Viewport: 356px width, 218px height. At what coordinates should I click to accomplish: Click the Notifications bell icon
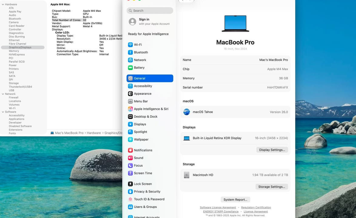(x=130, y=150)
